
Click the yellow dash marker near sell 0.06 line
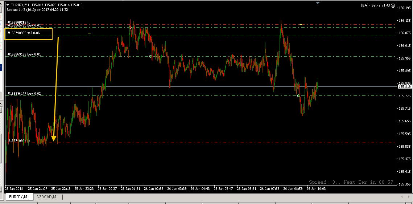click(x=90, y=33)
